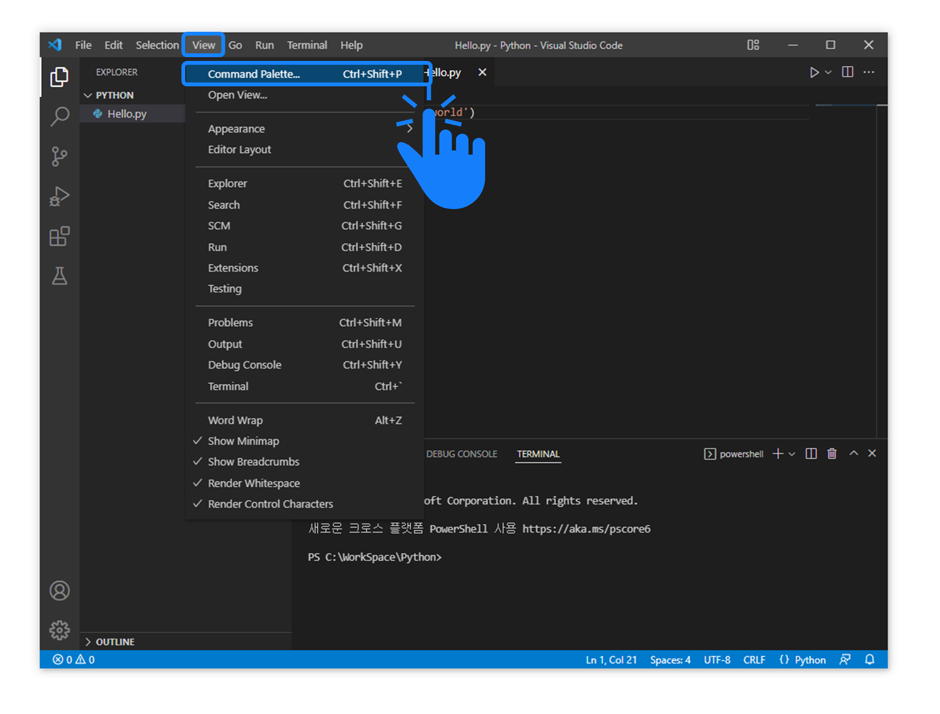Open the Selection menu
Screen dimensions: 940x714
click(157, 45)
